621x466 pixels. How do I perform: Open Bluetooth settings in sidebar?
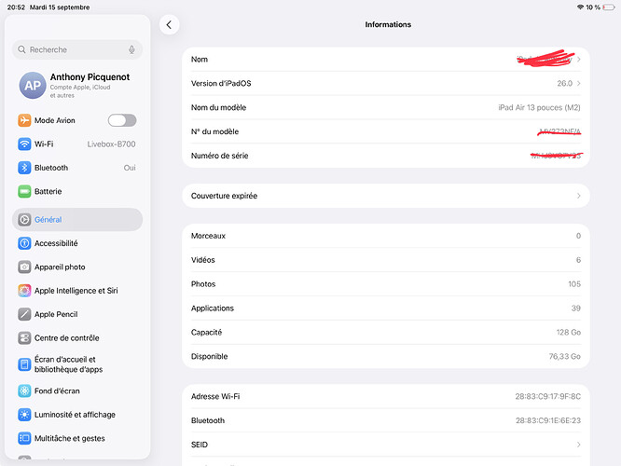pos(77,168)
